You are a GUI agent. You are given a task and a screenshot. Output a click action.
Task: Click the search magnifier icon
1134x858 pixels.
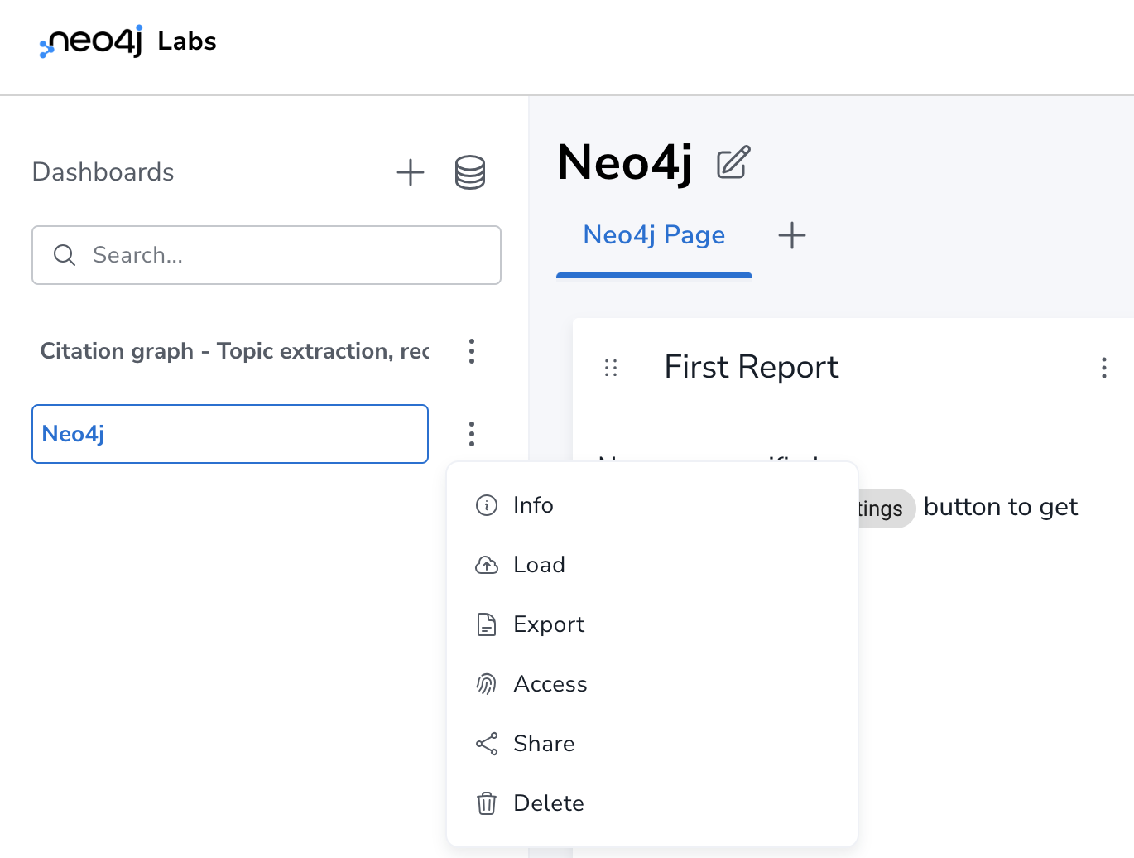[65, 255]
